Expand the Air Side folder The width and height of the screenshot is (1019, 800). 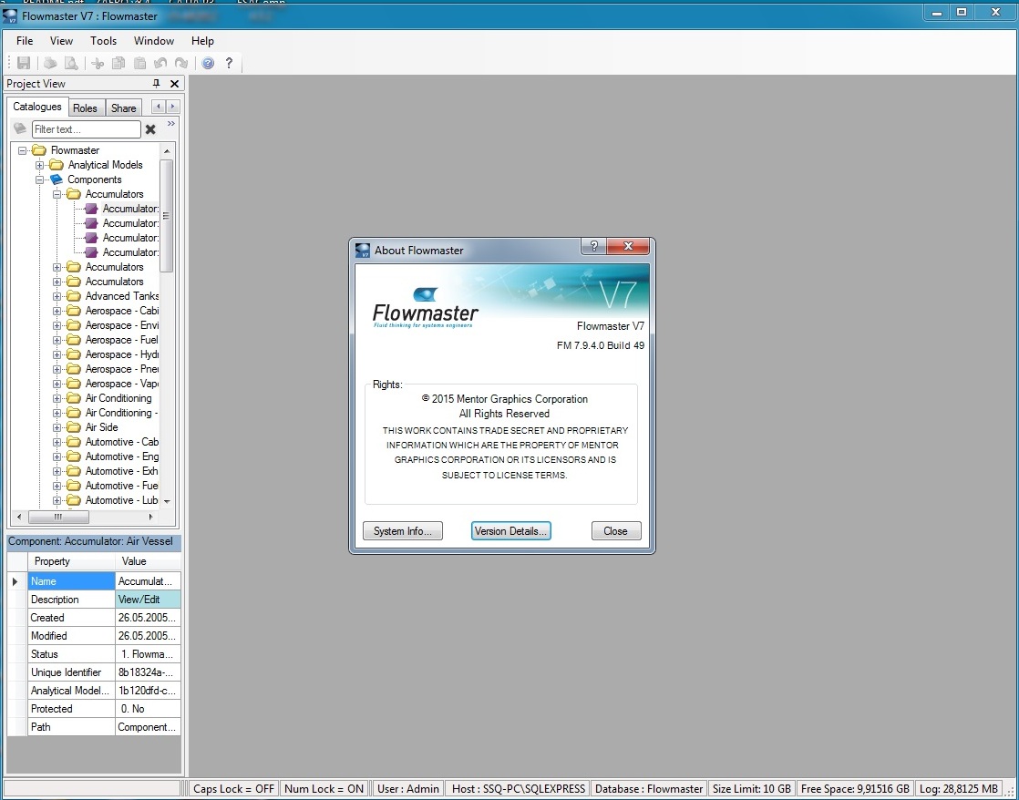[x=57, y=427]
